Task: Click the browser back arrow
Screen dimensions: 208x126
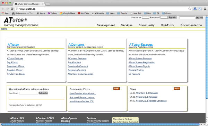Action: [x=3, y=9]
